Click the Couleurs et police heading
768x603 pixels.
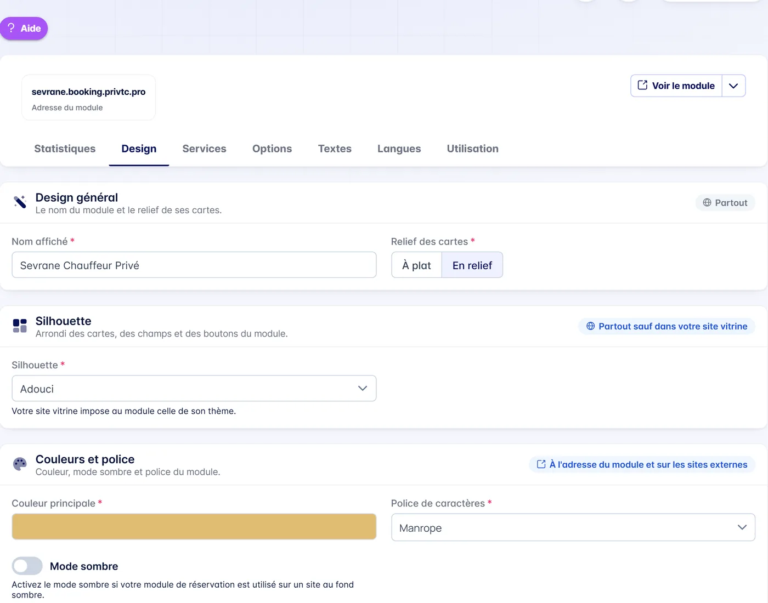85,459
